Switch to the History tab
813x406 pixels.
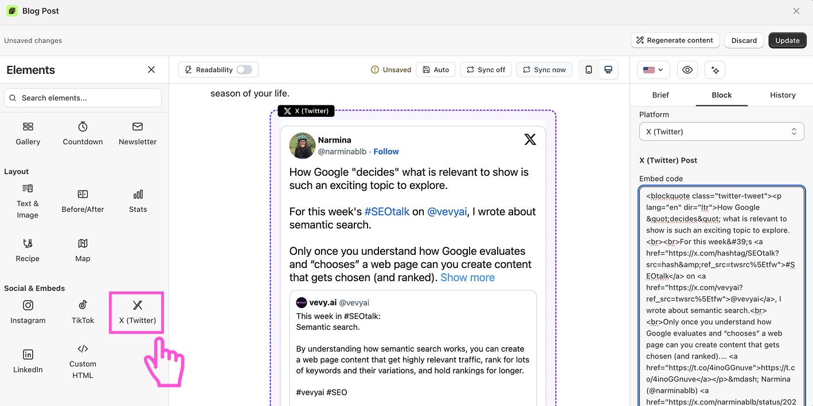coord(783,95)
